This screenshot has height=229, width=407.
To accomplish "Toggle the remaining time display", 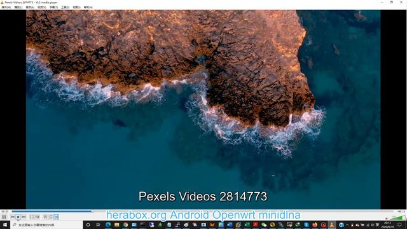I will coord(401,211).
